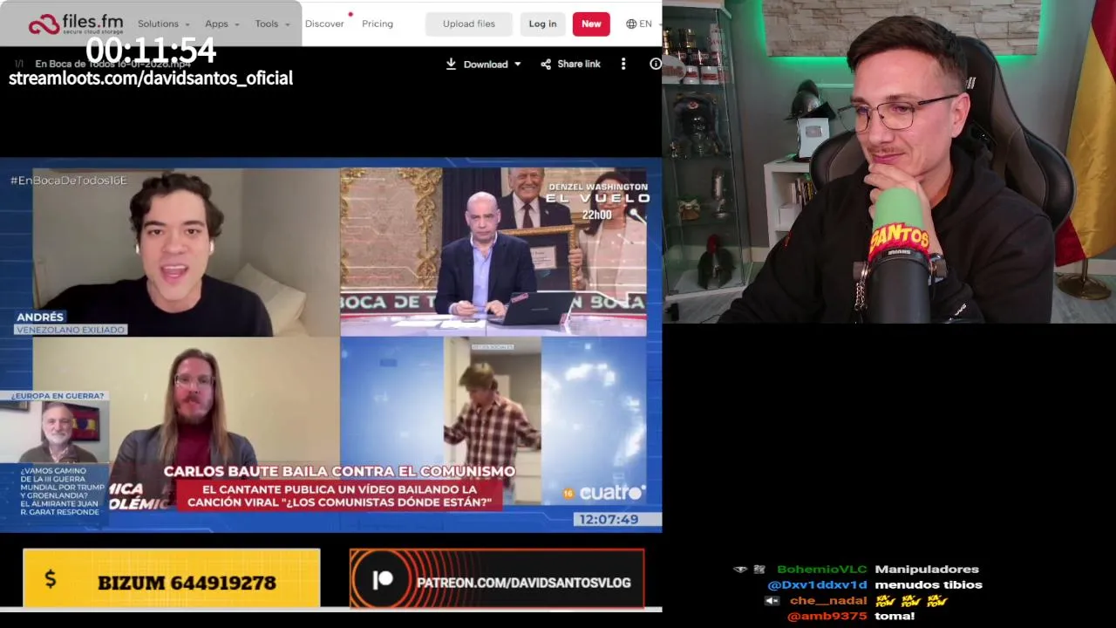Click the video player showing En Boca de Todos
The width and height of the screenshot is (1116, 628).
coord(330,345)
